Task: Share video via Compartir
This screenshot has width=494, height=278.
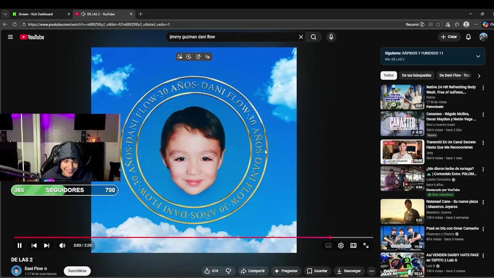Action: (253, 271)
